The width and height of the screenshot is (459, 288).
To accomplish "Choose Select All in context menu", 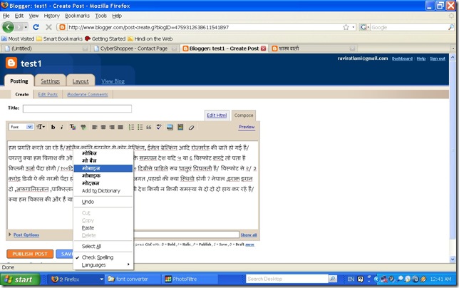I will (103, 246).
